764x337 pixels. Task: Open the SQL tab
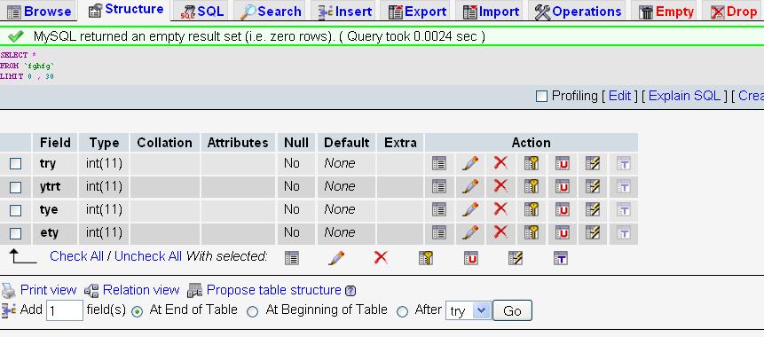pyautogui.click(x=201, y=12)
